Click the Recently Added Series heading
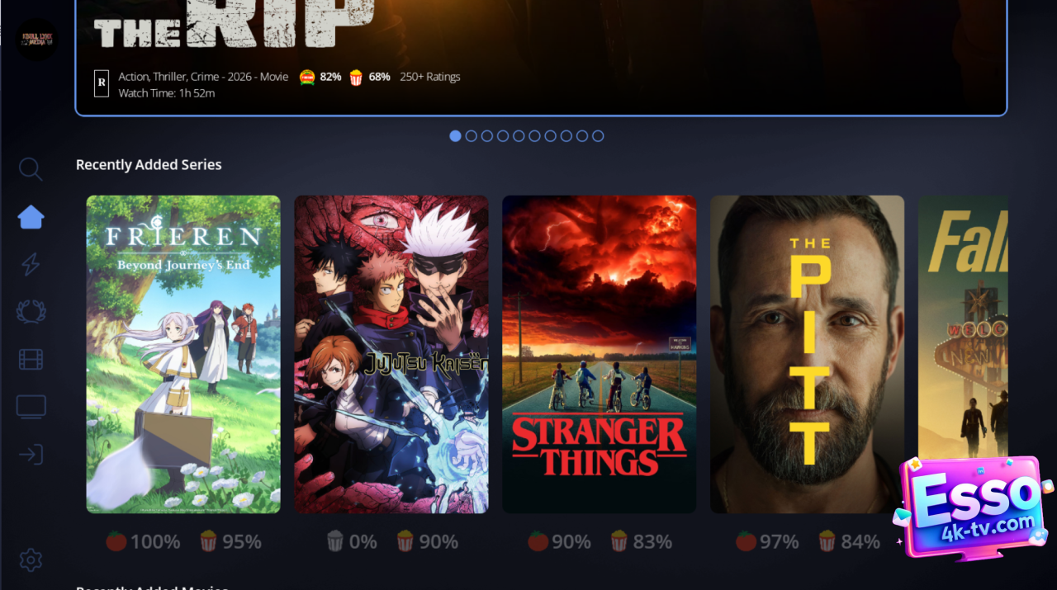 pyautogui.click(x=149, y=165)
